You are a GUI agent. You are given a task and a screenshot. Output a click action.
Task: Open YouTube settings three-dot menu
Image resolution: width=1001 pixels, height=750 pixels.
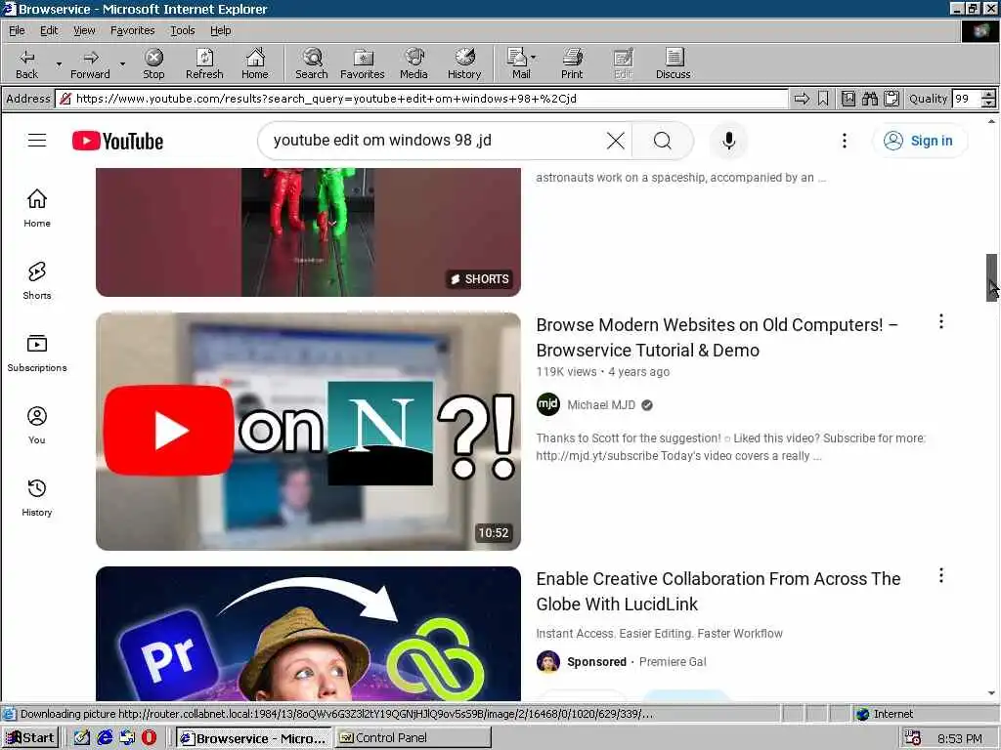pos(844,141)
